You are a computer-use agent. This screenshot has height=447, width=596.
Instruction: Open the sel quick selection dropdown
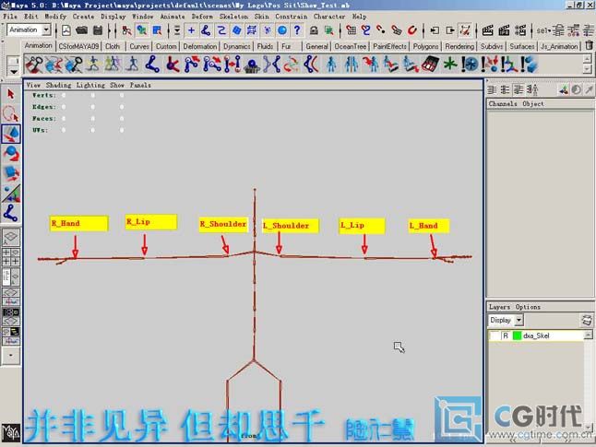pyautogui.click(x=543, y=30)
